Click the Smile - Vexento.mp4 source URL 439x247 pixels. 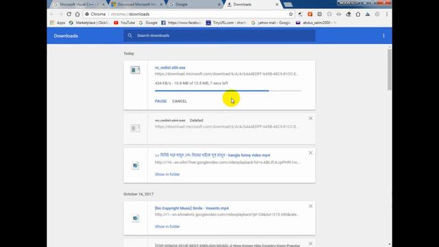pyautogui.click(x=227, y=215)
